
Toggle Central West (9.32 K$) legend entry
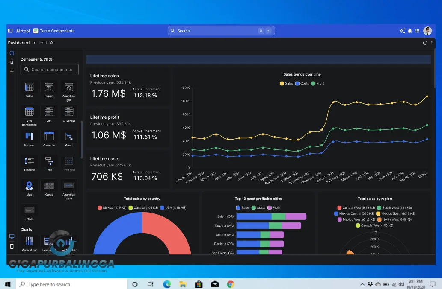tap(356, 208)
